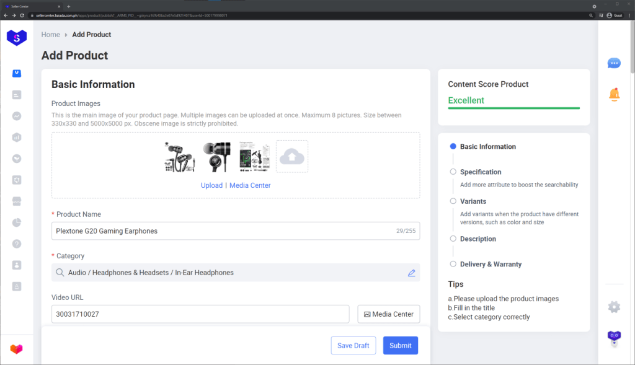Click the Upload link

211,185
